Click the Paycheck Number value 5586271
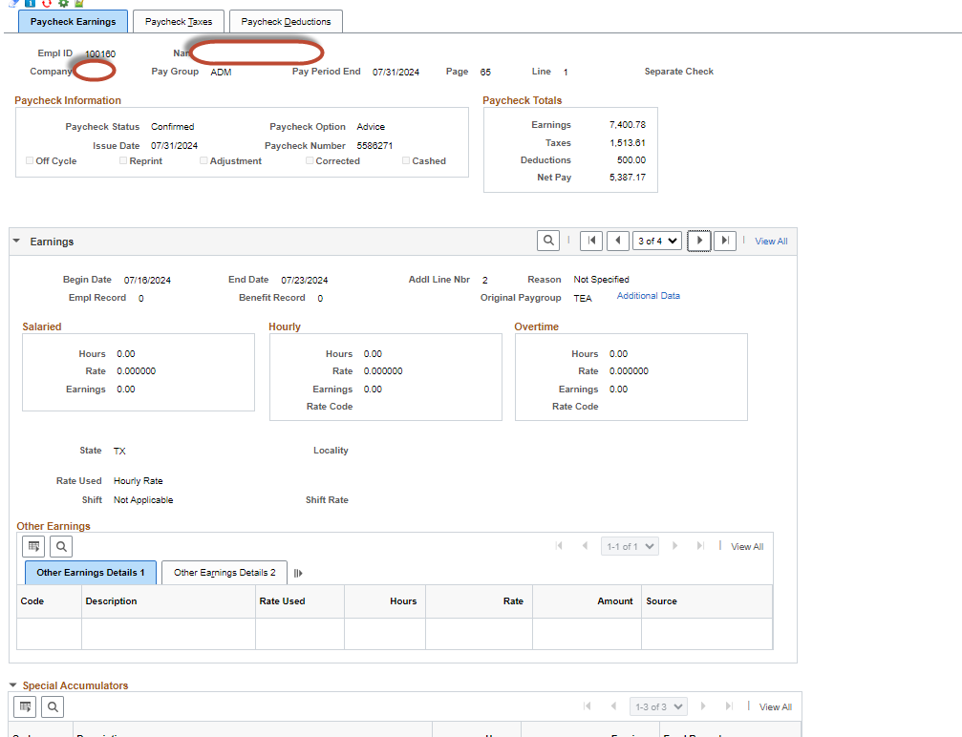962x737 pixels. 374,146
